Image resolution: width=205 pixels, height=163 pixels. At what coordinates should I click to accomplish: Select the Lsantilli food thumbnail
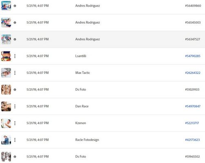click(x=6, y=56)
